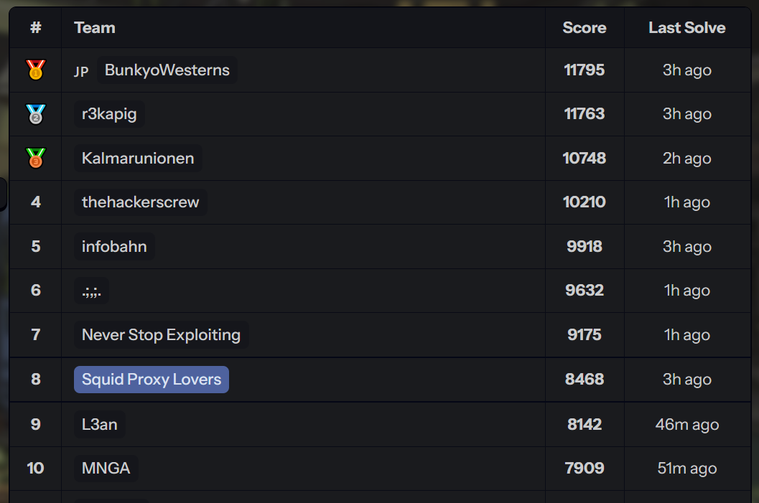Click the silver second-place medal icon

35,114
